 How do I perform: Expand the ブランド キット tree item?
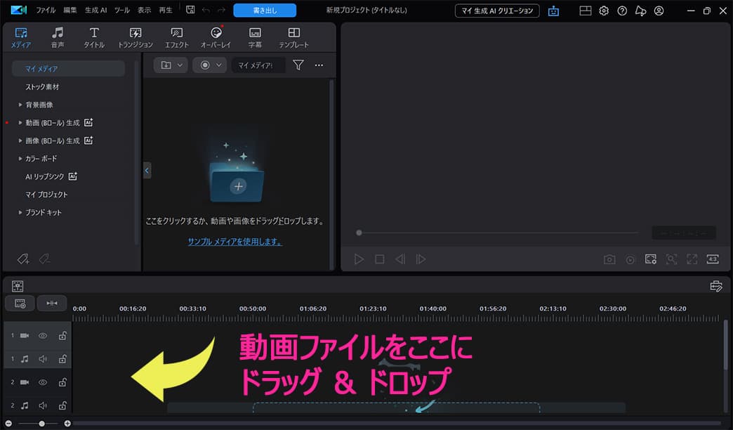pyautogui.click(x=20, y=212)
